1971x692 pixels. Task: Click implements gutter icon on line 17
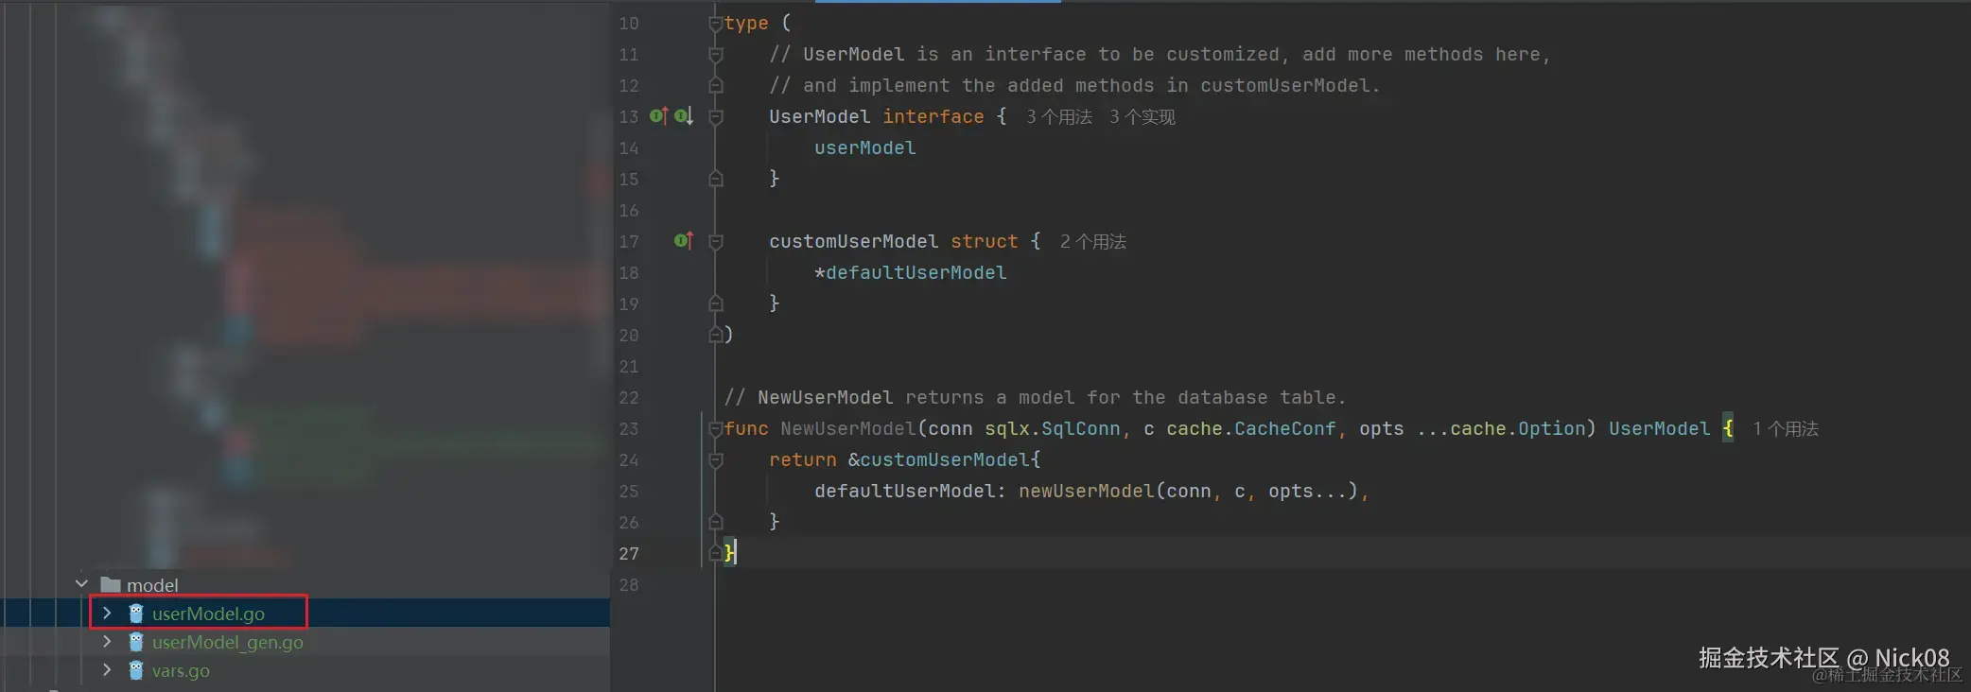pos(684,241)
